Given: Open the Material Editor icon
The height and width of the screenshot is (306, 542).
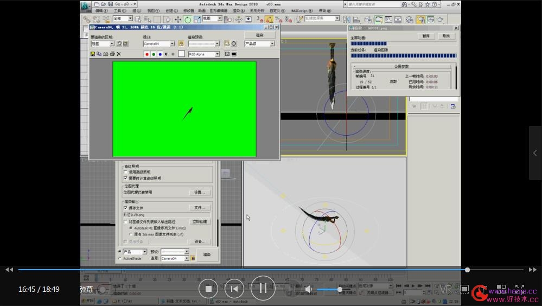Looking at the screenshot, I should pos(409,20).
